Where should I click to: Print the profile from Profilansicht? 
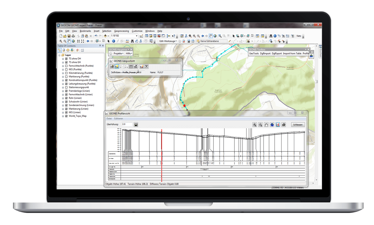[x=284, y=125]
